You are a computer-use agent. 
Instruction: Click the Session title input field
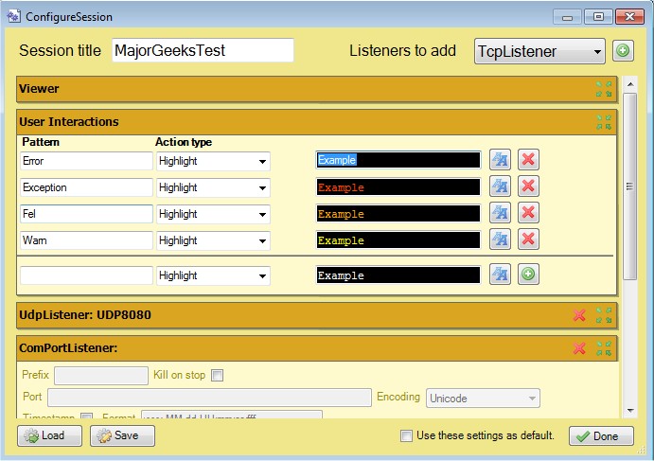pos(203,50)
